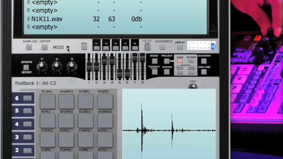
Task: Tap pad 13 (A1)
Action: coord(48,102)
